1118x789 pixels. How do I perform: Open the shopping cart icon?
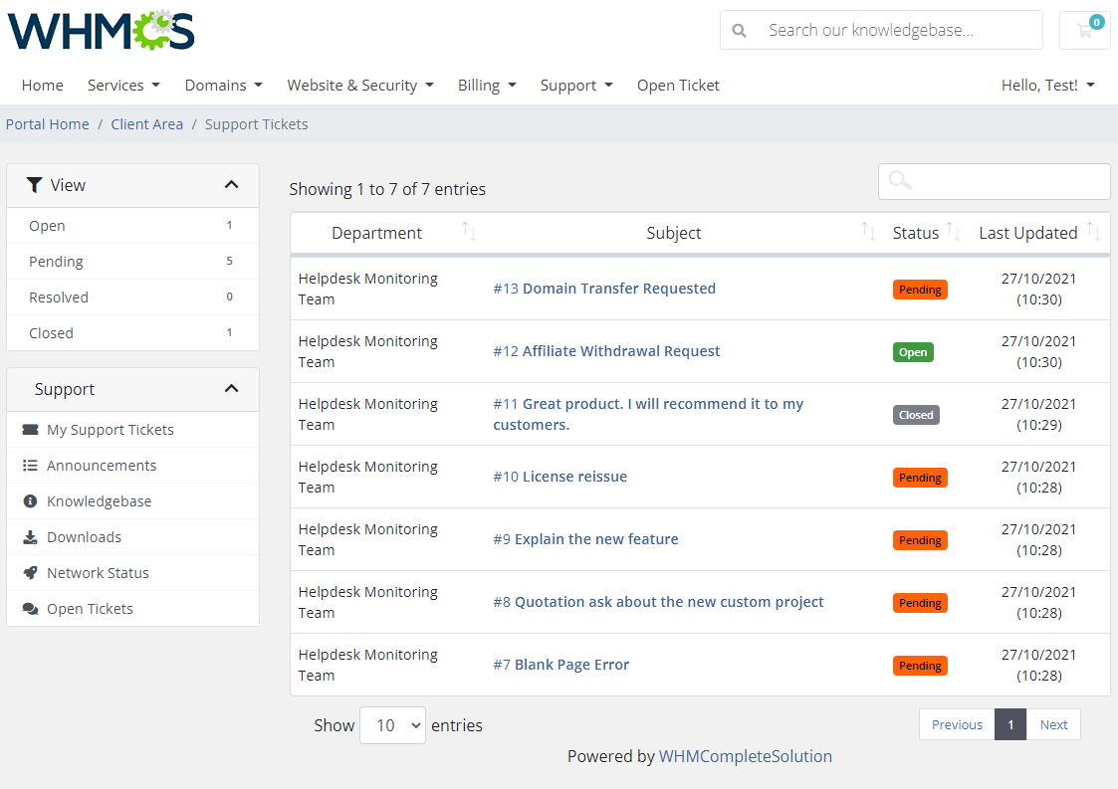click(1084, 31)
